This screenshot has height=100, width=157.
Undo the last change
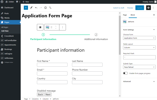point(36,8)
